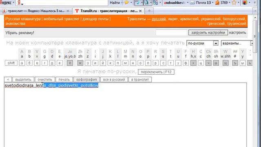Click the Cyrillic ш virtual key
Viewport: 261px width, 147px height.
[x=216, y=63]
